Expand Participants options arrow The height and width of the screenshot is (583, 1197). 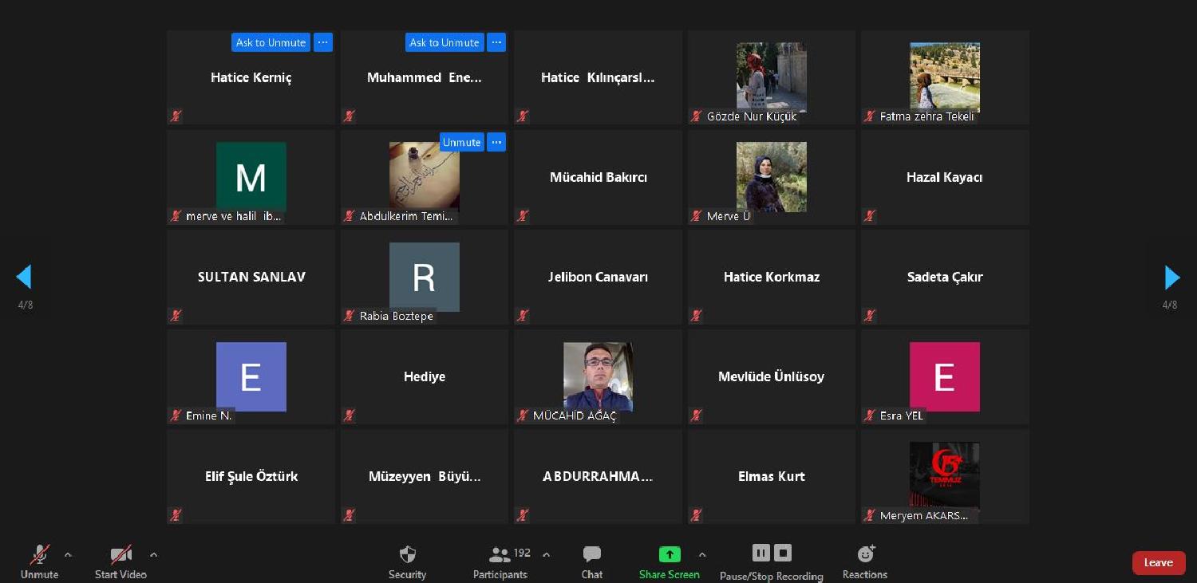(546, 554)
